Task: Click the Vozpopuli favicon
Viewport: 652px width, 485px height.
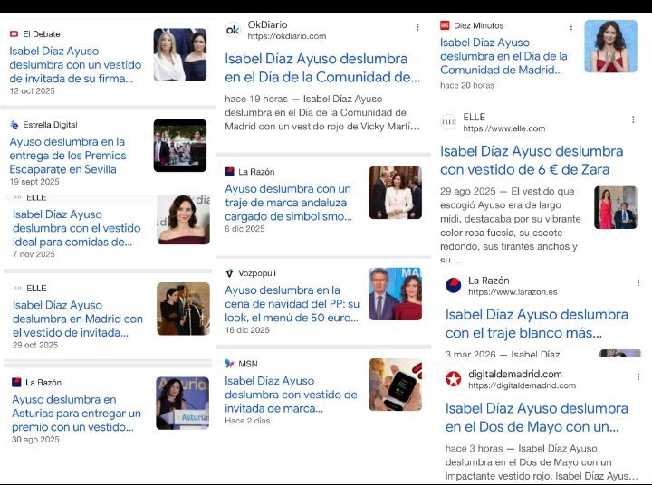Action: pyautogui.click(x=229, y=273)
